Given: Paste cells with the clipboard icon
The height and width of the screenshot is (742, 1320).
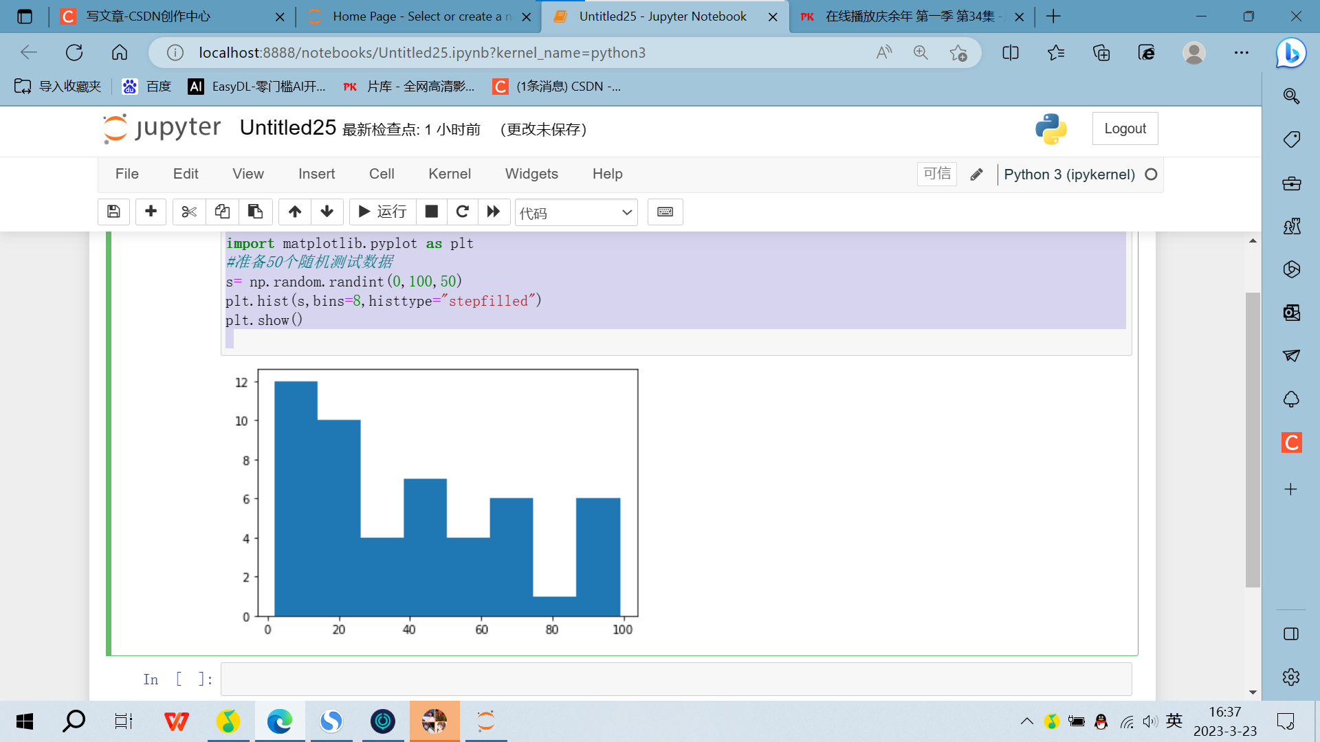Looking at the screenshot, I should 255,212.
